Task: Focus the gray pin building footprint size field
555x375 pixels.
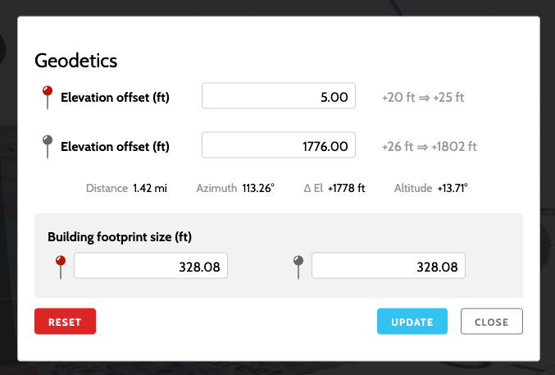Action: click(389, 267)
